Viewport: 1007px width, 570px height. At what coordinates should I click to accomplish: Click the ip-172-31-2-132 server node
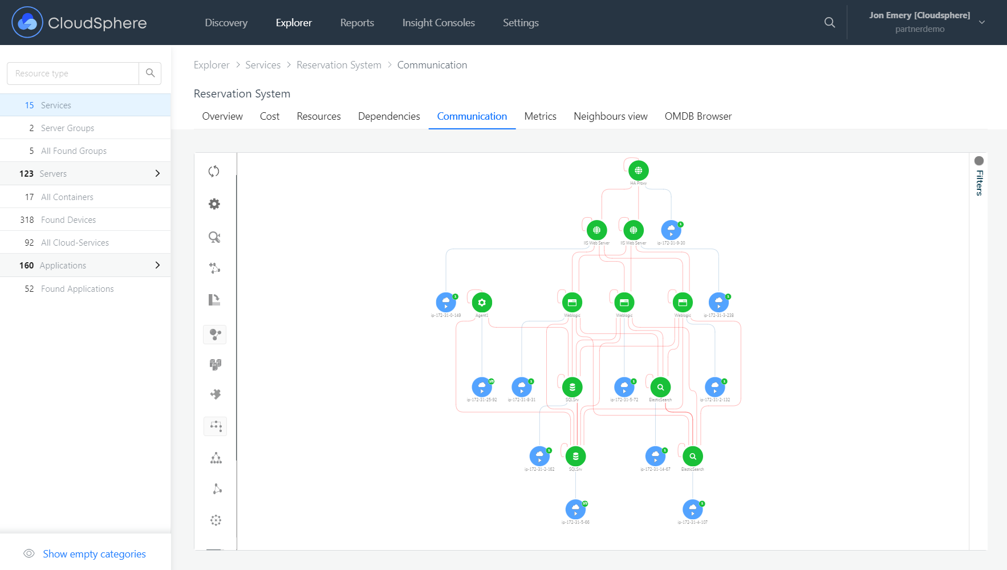(715, 387)
